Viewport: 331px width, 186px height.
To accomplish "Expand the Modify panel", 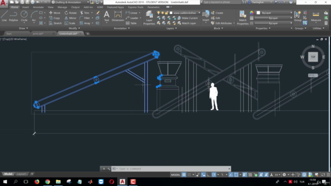I will (x=74, y=28).
